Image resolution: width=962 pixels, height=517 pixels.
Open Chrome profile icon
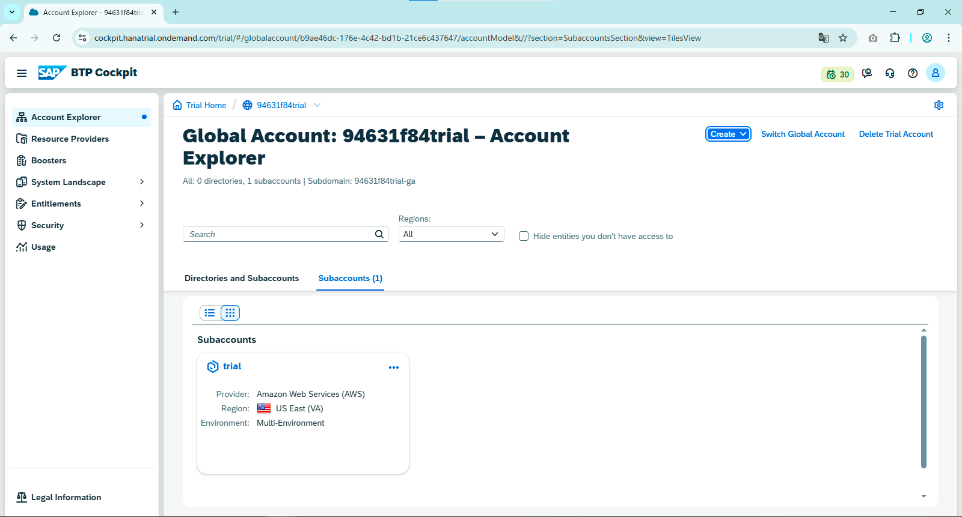[x=927, y=38]
